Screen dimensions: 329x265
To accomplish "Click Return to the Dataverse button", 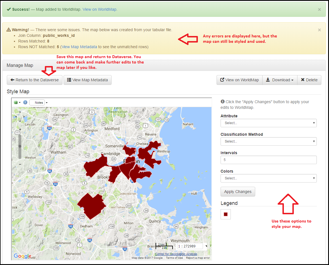I will point(34,80).
